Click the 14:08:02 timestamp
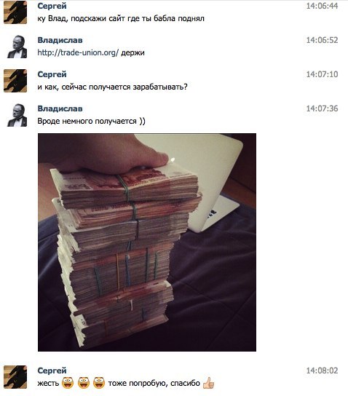Image resolution: width=348 pixels, height=396 pixels. tap(322, 371)
